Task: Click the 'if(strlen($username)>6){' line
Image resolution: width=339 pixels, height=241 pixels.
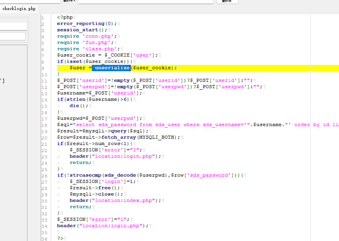Action: [x=95, y=99]
